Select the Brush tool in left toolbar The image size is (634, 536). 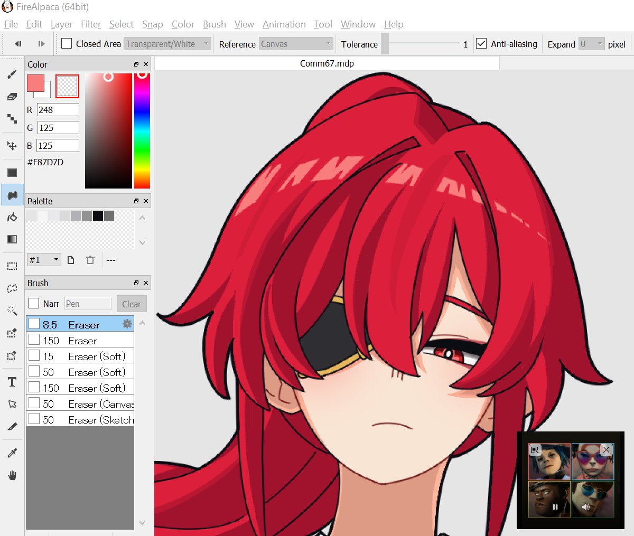pyautogui.click(x=12, y=74)
